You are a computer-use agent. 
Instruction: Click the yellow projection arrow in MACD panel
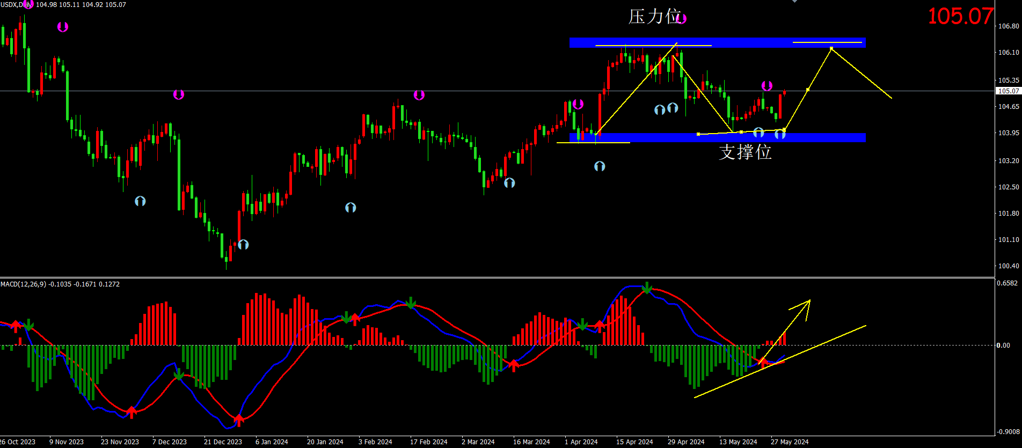[x=800, y=310]
